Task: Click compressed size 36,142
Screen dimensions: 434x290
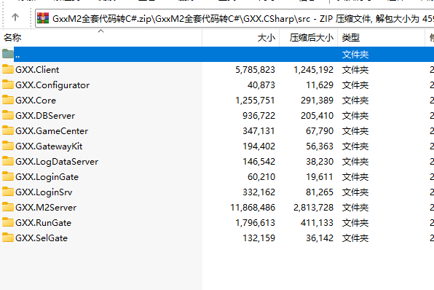Action: pos(320,238)
